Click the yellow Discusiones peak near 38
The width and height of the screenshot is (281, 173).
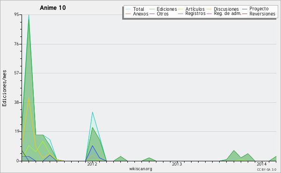point(29,98)
